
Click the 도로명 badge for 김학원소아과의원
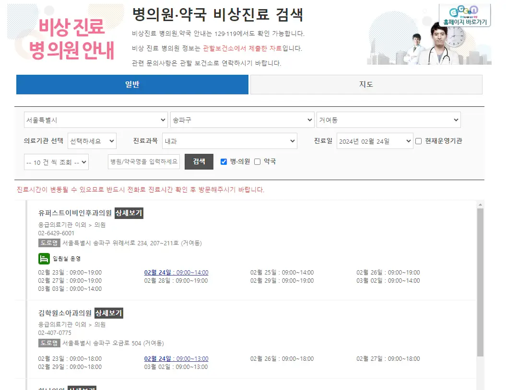(x=49, y=344)
